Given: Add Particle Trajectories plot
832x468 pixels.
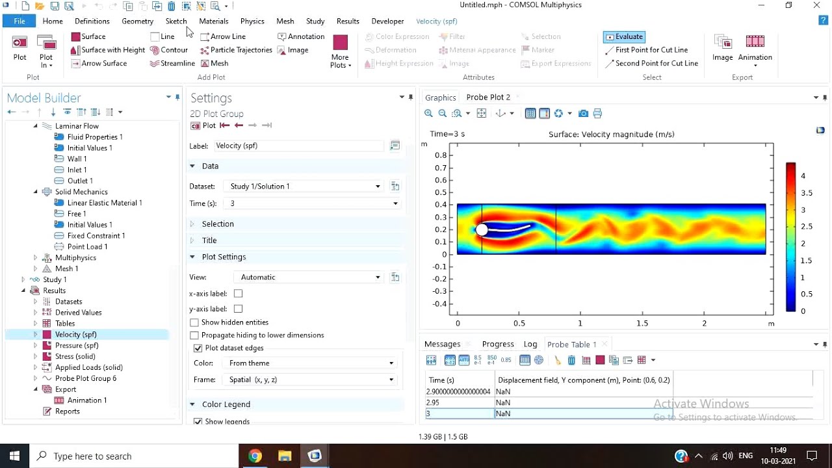Looking at the screenshot, I should click(236, 50).
